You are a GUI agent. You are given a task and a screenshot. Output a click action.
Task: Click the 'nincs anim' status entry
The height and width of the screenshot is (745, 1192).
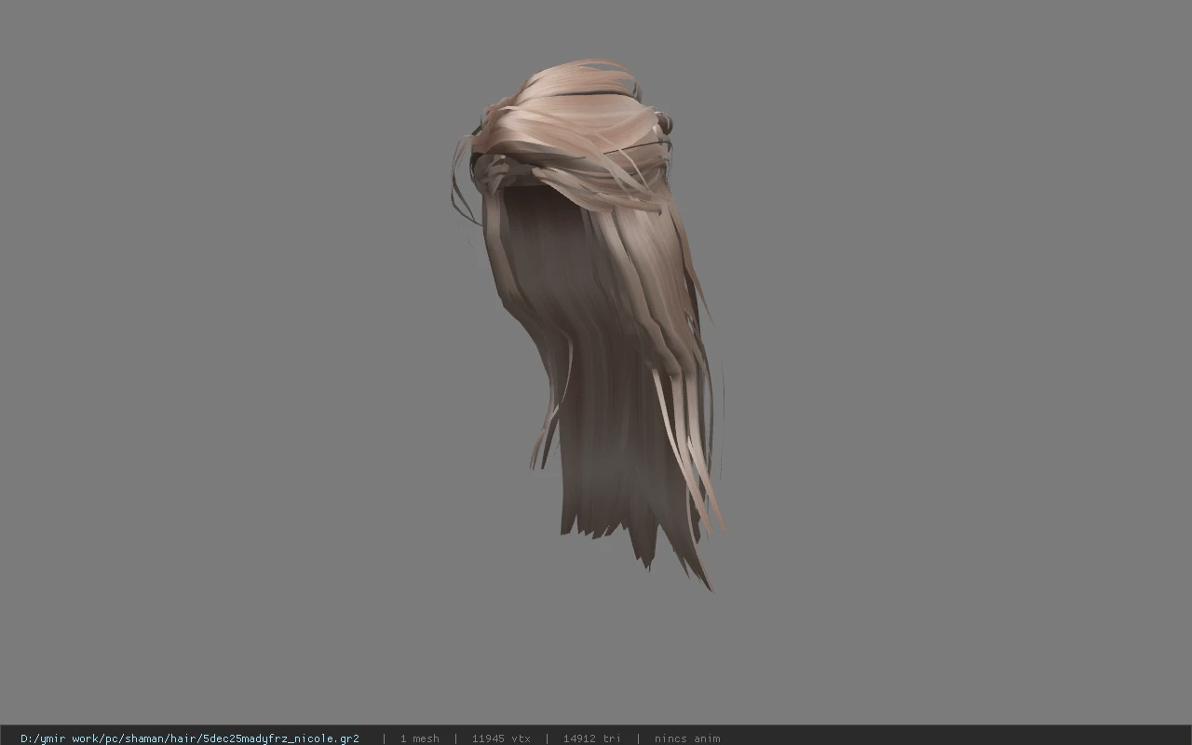[x=687, y=738]
